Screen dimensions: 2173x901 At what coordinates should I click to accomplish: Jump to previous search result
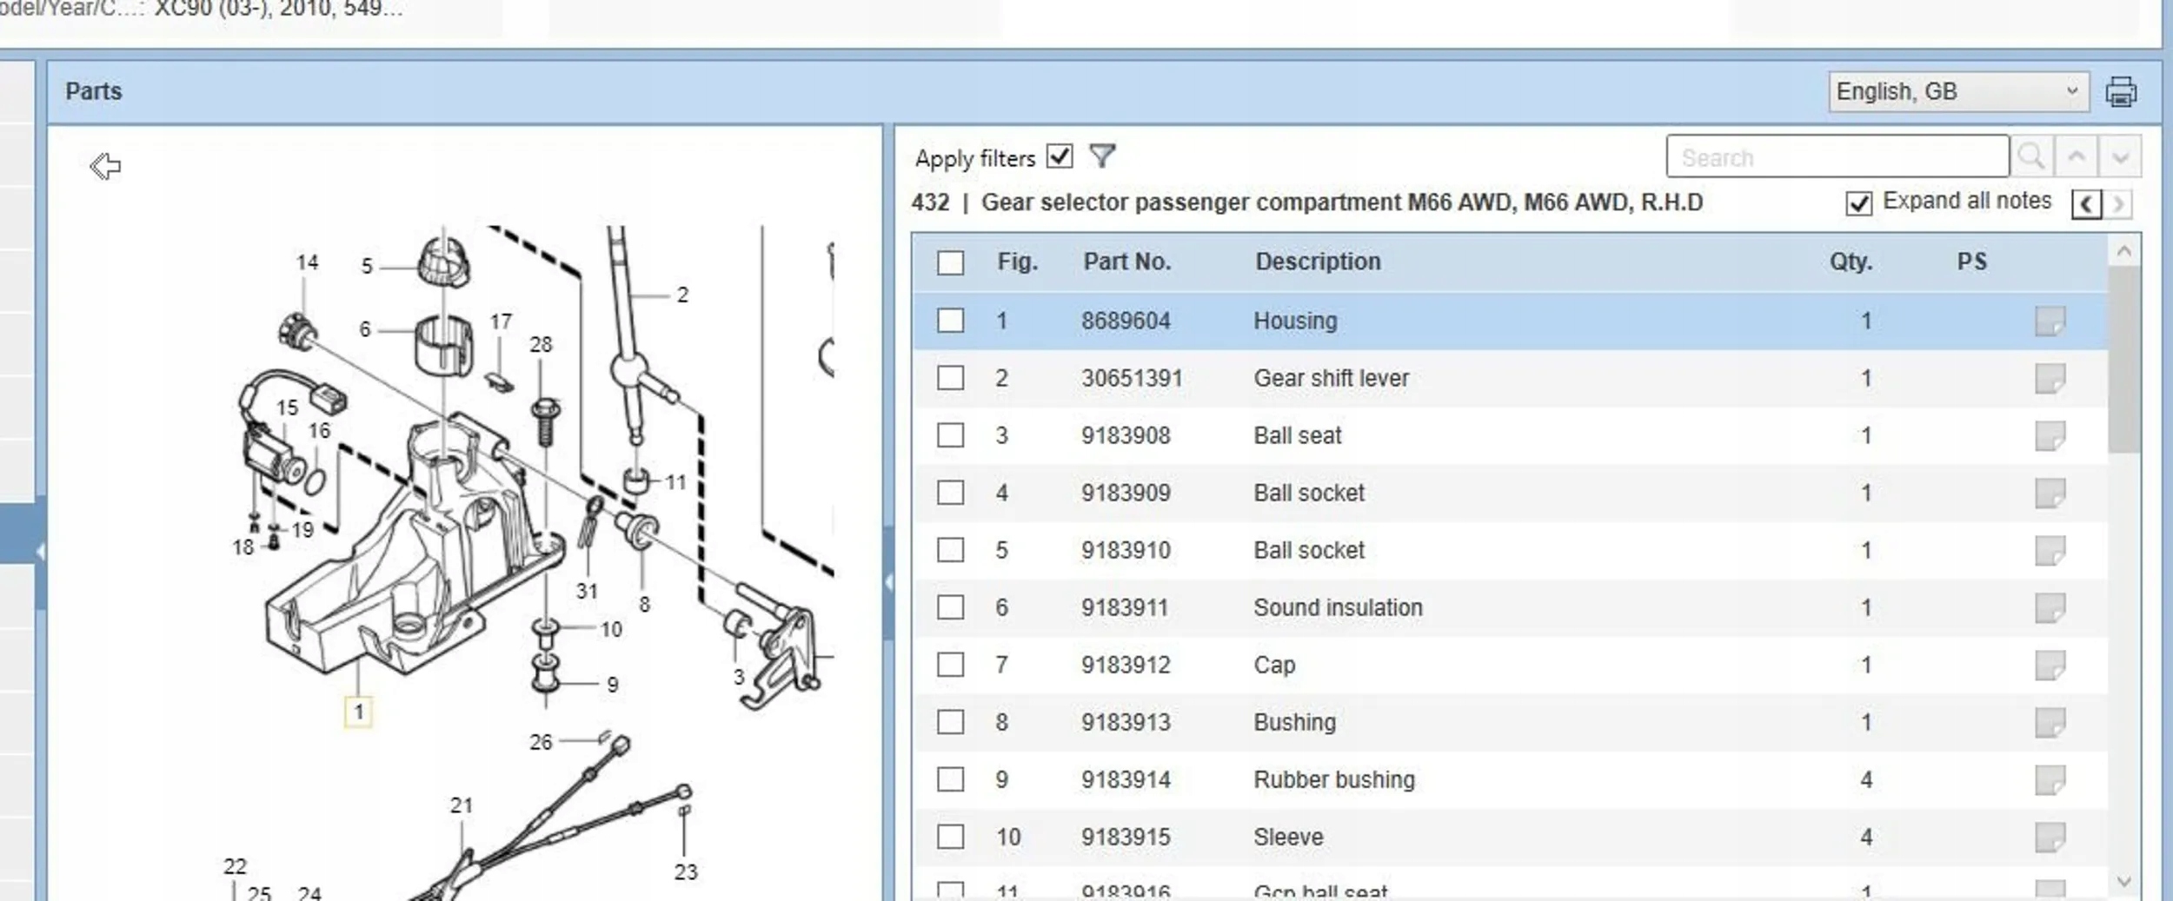click(2077, 156)
